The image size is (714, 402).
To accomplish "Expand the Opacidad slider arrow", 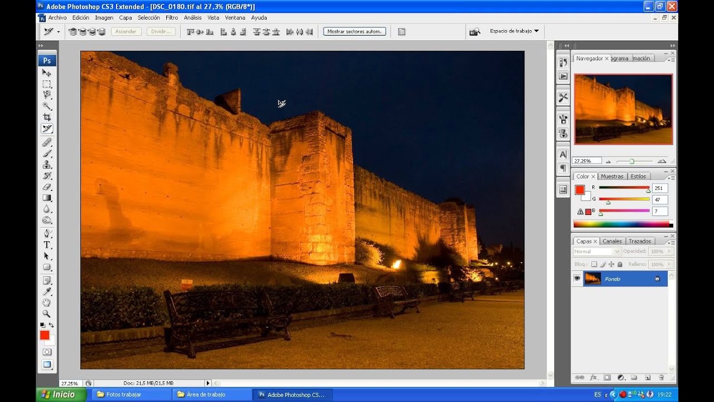I will pos(670,252).
